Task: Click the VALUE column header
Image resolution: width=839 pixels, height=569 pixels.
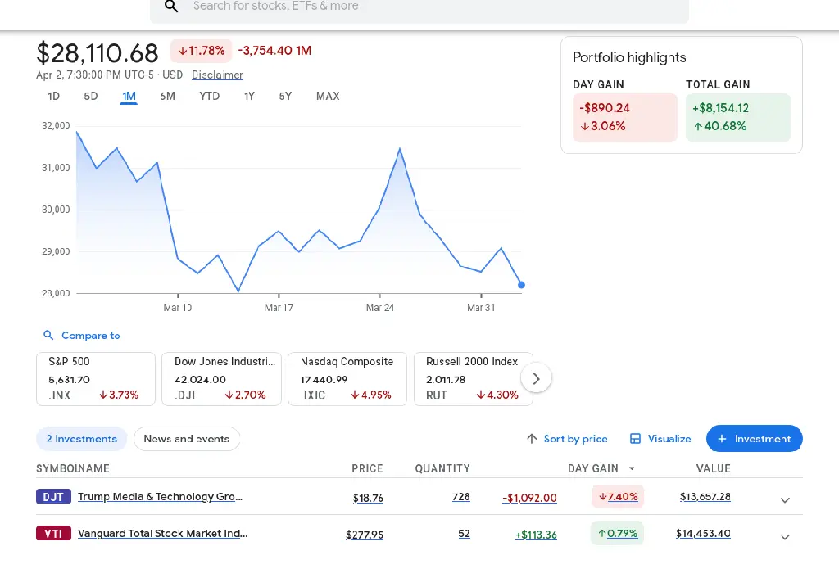Action: click(x=714, y=469)
